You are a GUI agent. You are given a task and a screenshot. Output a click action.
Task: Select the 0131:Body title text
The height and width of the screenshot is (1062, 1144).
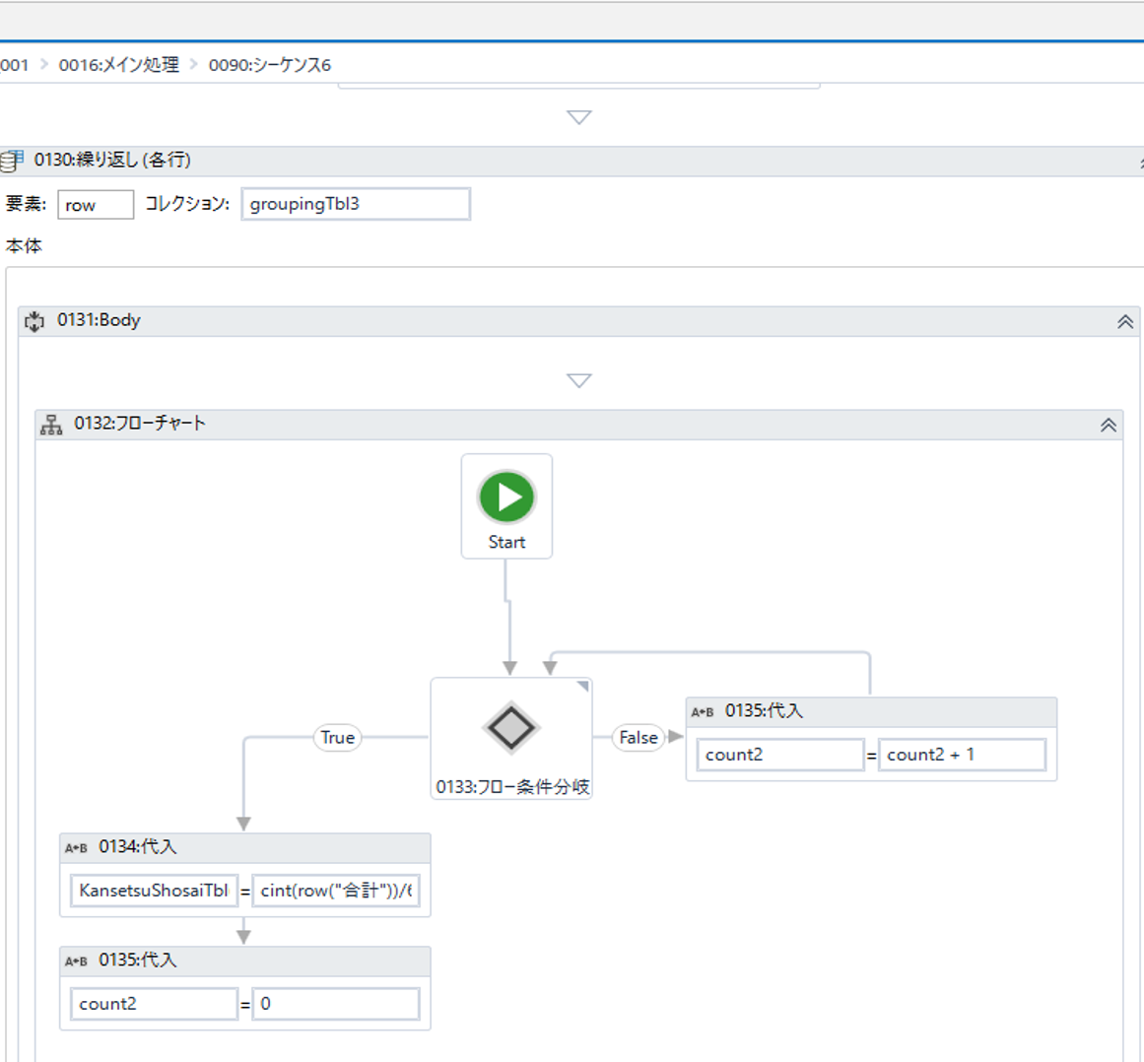point(99,320)
